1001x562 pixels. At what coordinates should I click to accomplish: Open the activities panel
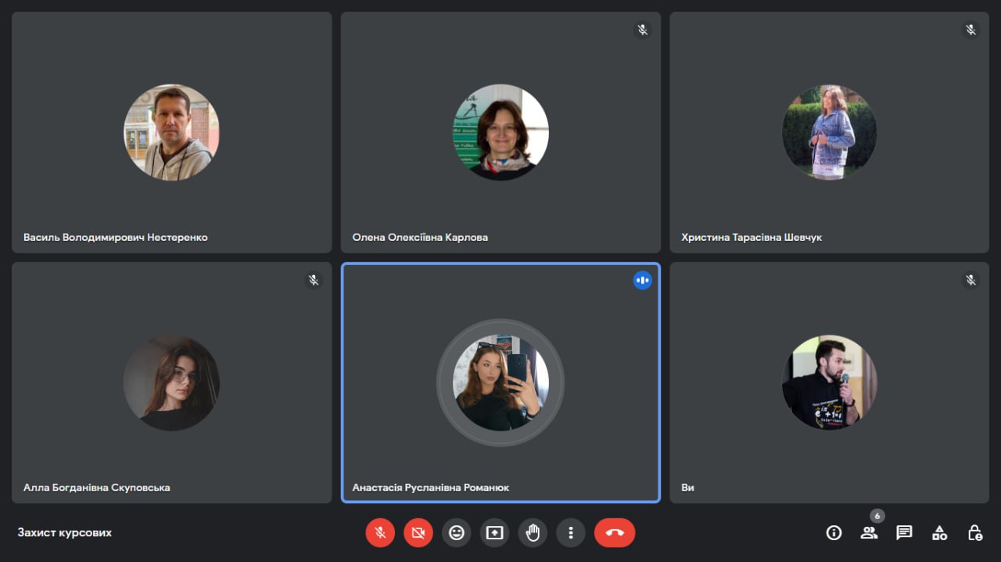tap(939, 533)
